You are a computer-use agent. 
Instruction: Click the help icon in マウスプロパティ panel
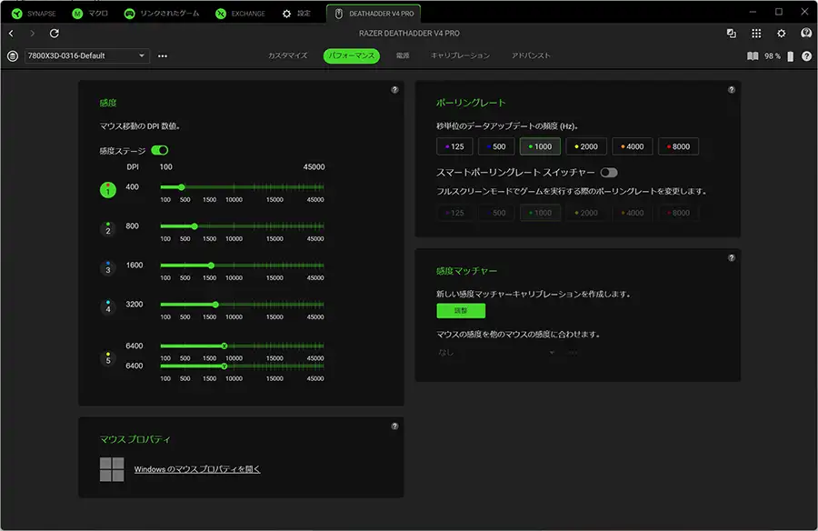[x=395, y=426]
